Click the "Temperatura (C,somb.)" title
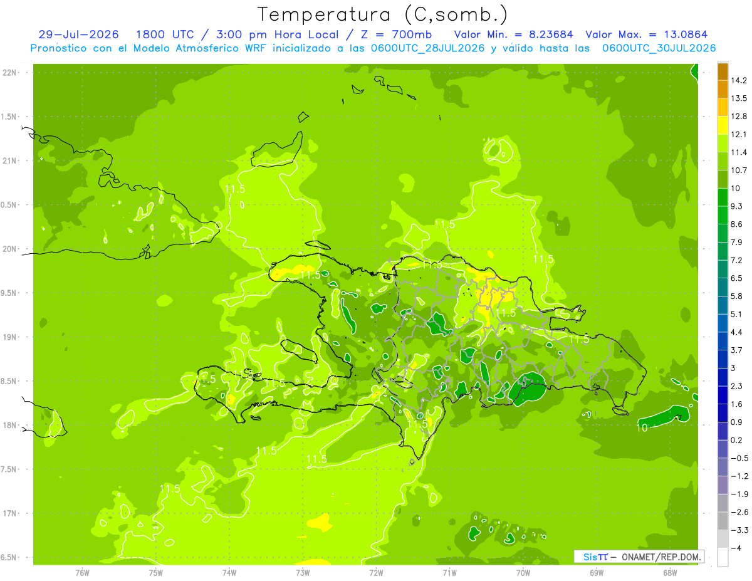 pos(383,14)
